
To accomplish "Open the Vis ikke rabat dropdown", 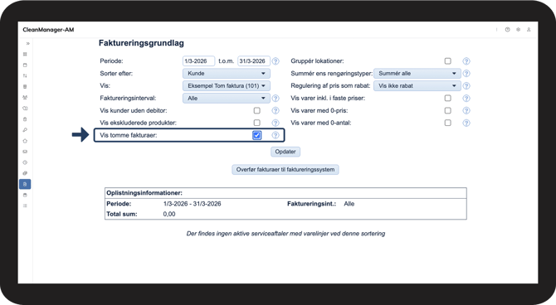I will pyautogui.click(x=417, y=85).
